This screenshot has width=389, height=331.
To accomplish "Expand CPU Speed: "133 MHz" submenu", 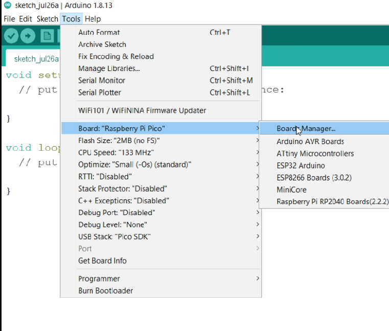I will pyautogui.click(x=161, y=153).
